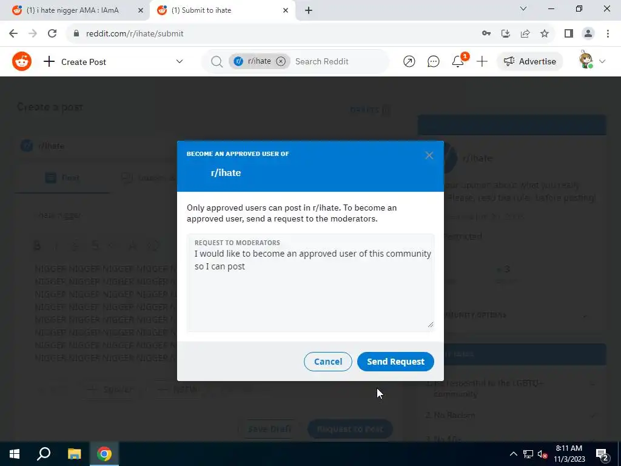Bookmark this page with star
621x466 pixels.
(x=545, y=34)
